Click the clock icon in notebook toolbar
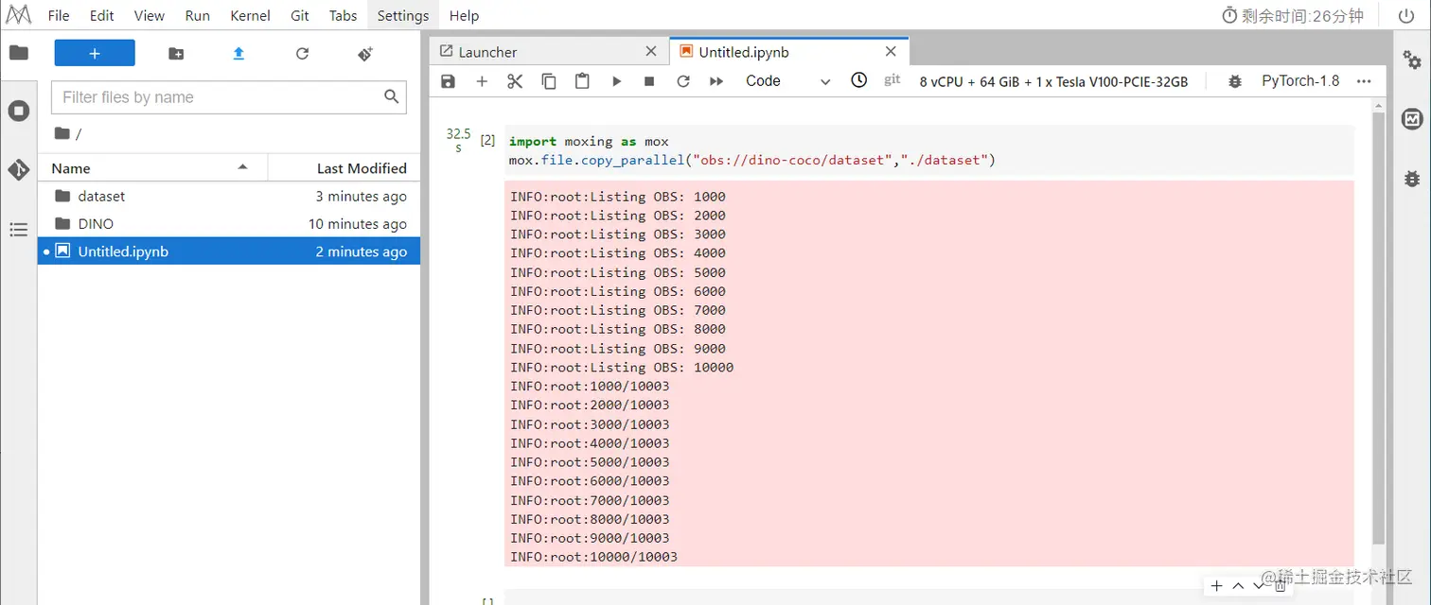Image resolution: width=1431 pixels, height=605 pixels. pos(858,80)
